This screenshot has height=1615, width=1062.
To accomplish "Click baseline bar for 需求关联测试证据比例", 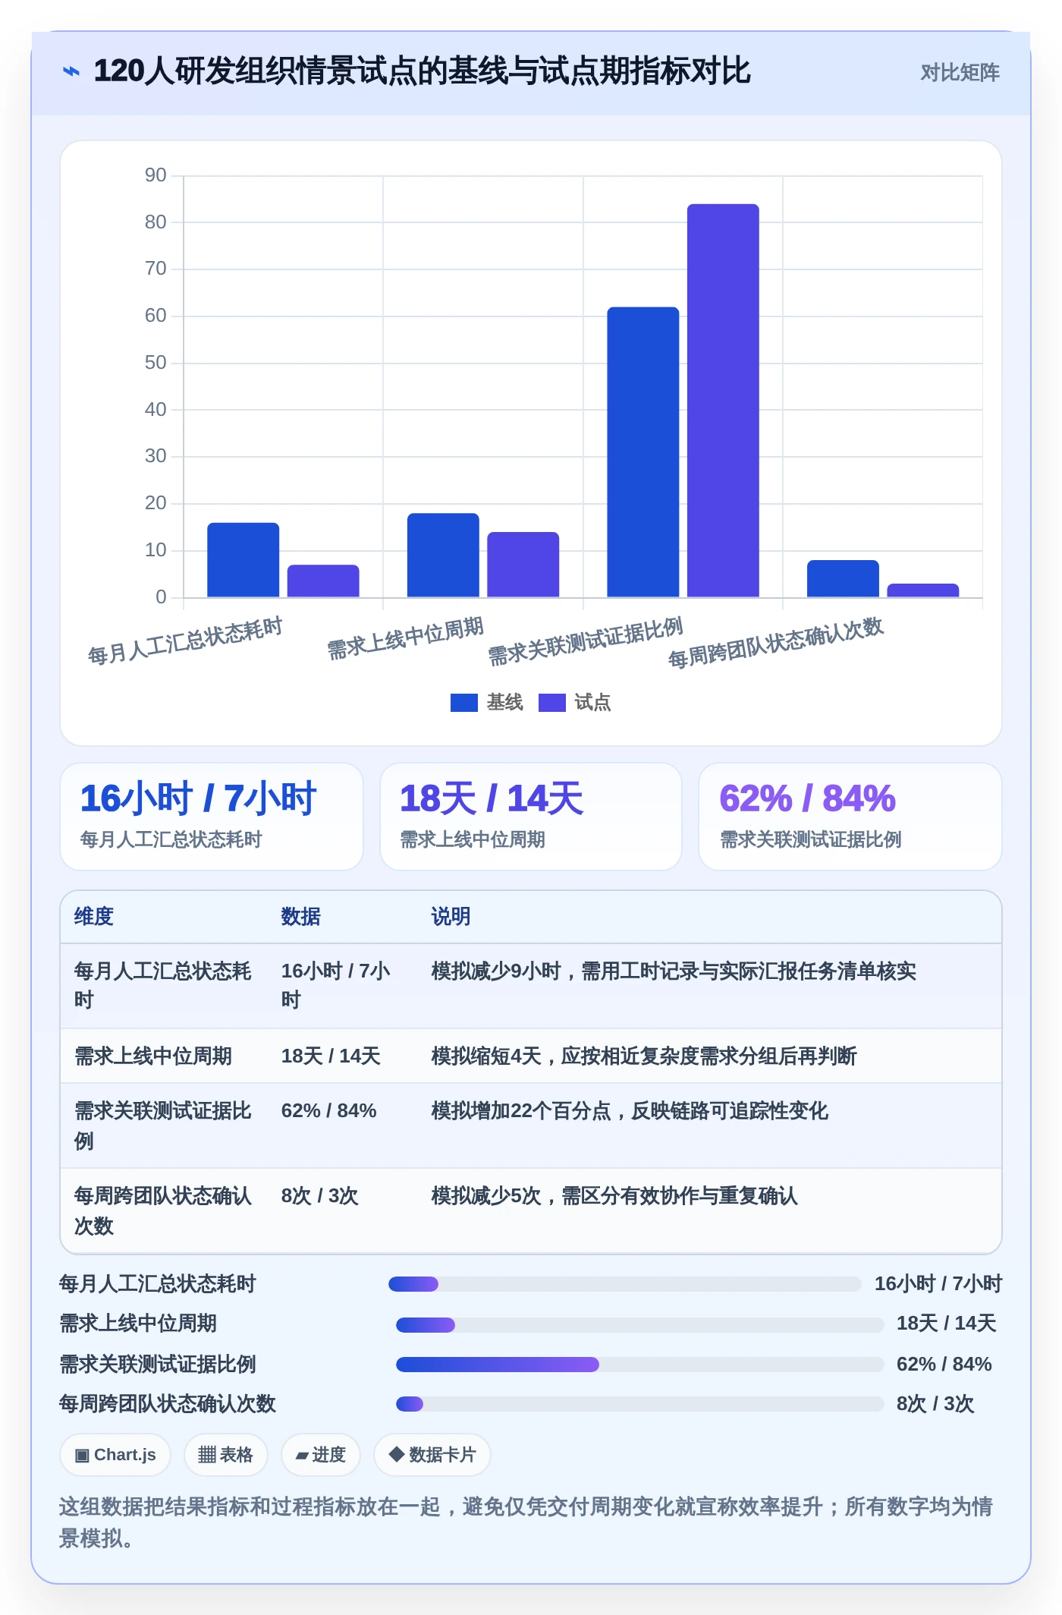I will [x=643, y=452].
